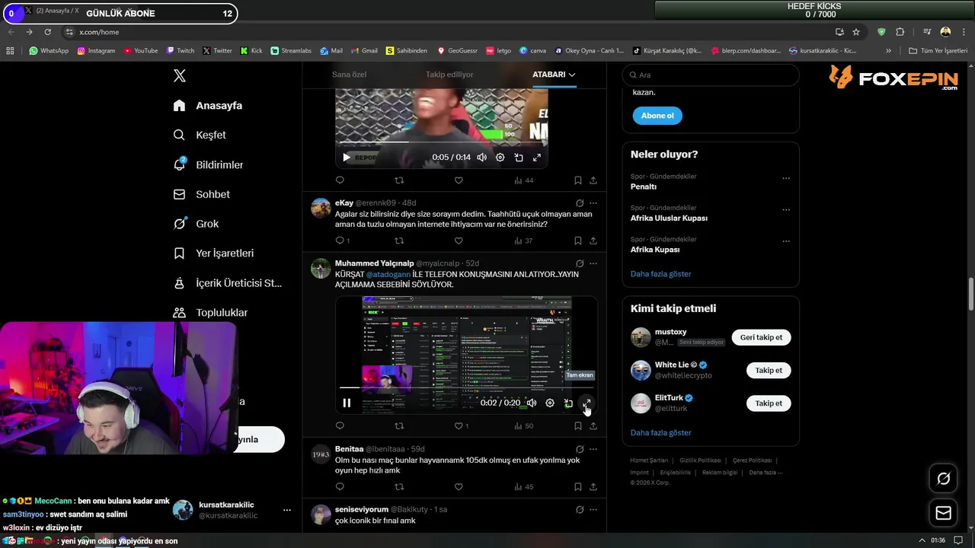Screen dimensions: 975x548
Task: Click the browser reload button
Action: [47, 32]
